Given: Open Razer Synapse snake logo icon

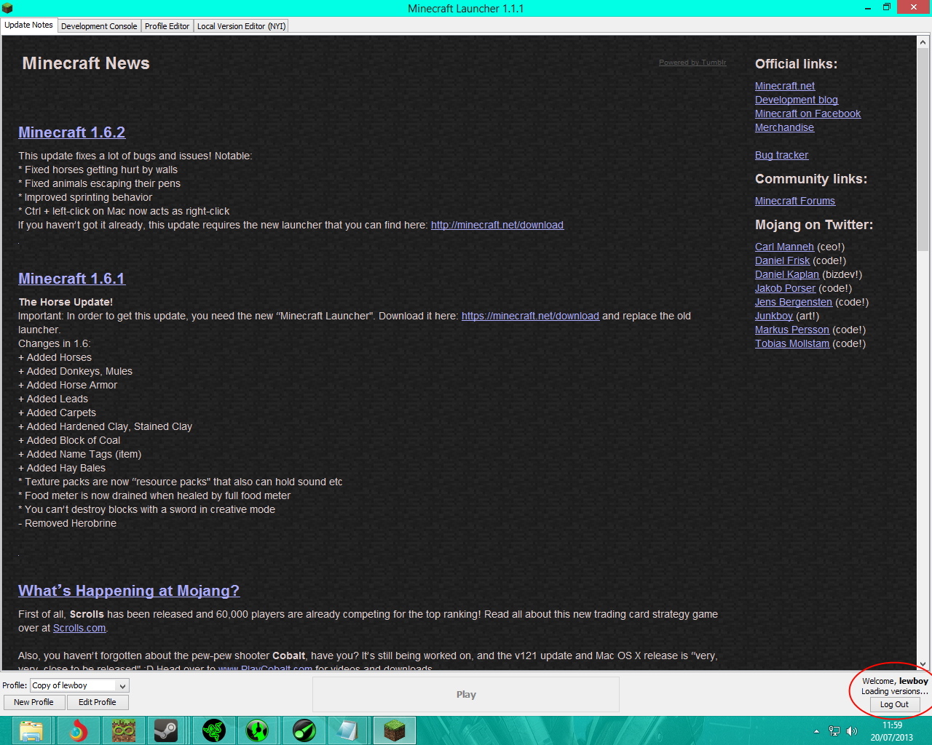Looking at the screenshot, I should pos(213,730).
